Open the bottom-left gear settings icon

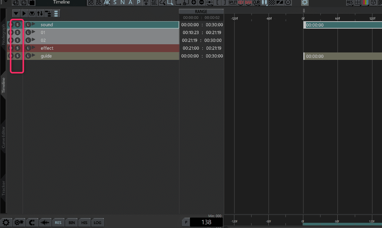(x=6, y=222)
